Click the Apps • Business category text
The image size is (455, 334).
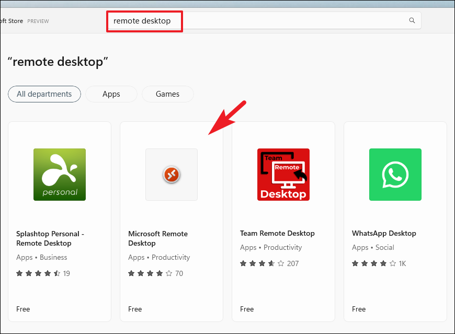click(41, 258)
